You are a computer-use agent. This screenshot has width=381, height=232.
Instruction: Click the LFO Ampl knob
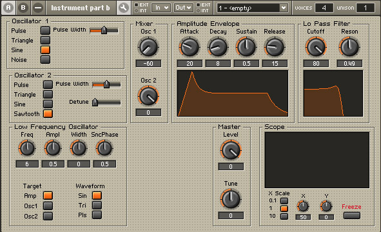pos(53,148)
